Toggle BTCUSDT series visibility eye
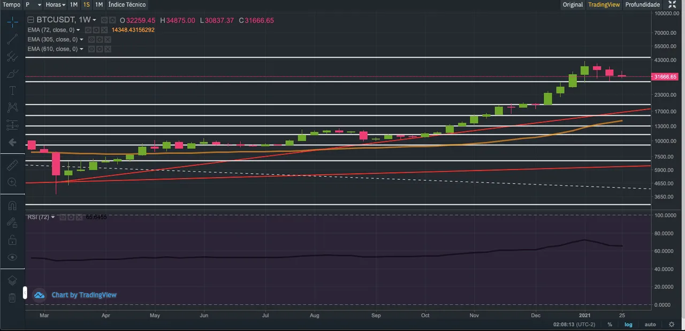Screen dimensions: 685x331 (104, 20)
